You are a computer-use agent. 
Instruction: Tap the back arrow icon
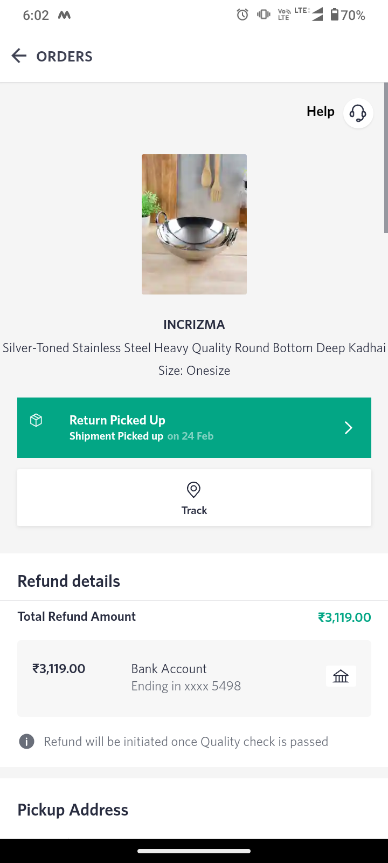pos(19,56)
